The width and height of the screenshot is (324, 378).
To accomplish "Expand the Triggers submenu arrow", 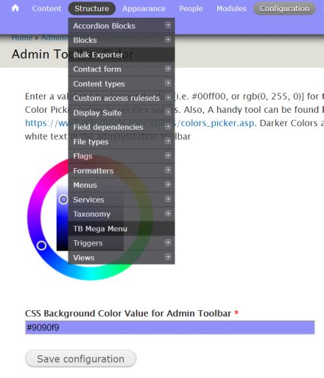I will (168, 242).
